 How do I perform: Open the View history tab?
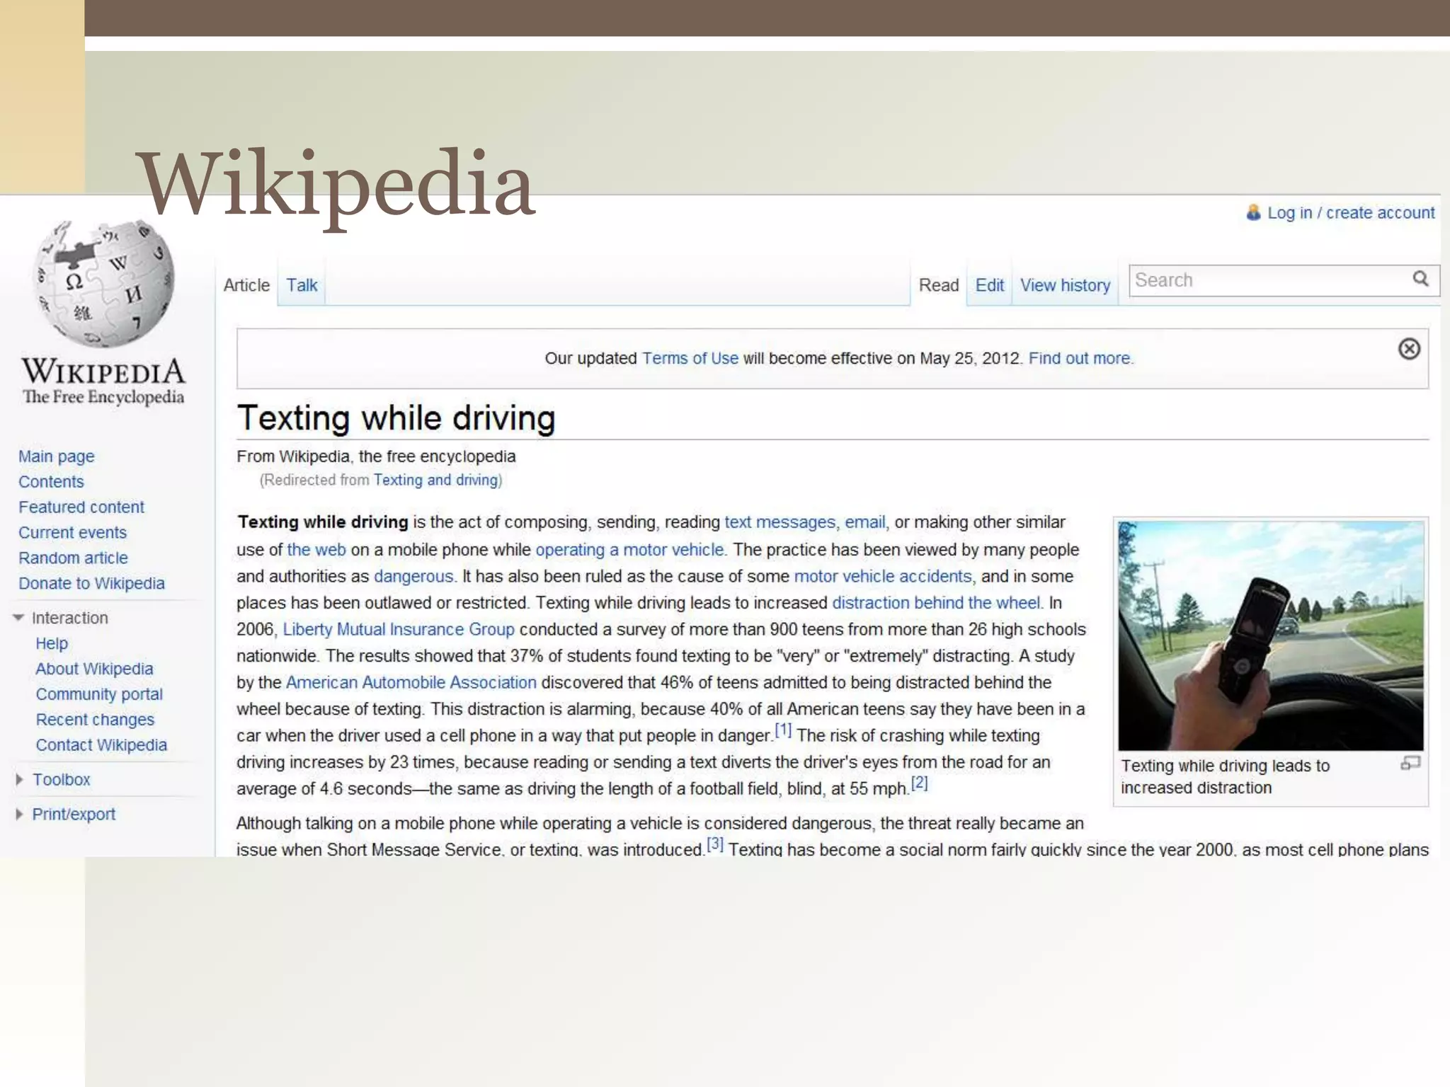tap(1065, 284)
